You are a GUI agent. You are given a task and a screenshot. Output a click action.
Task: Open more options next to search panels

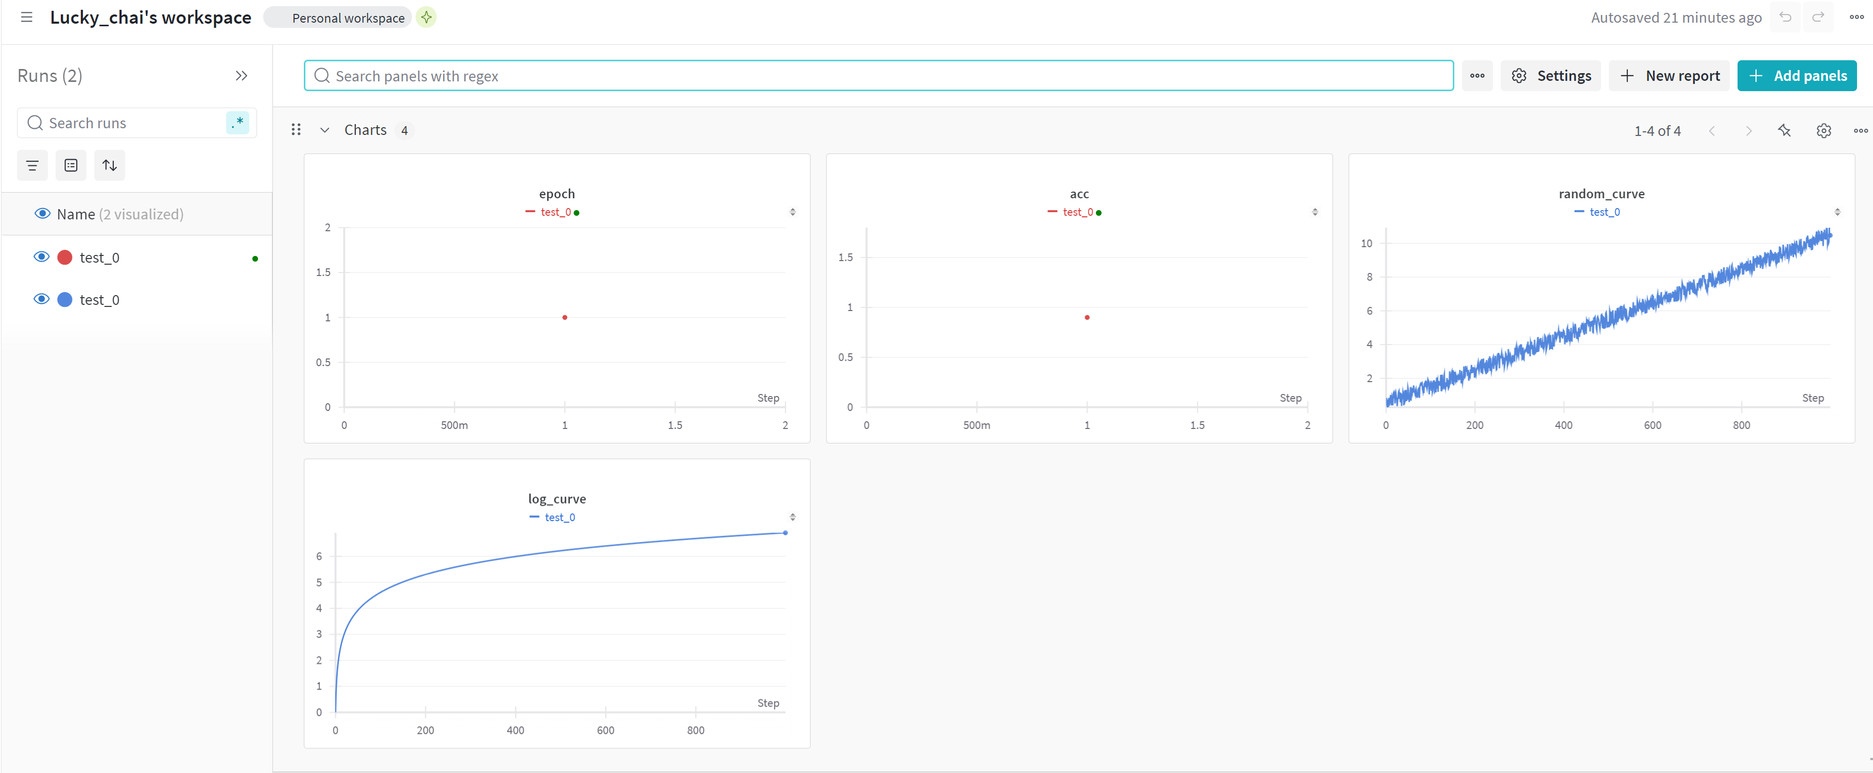pyautogui.click(x=1477, y=76)
